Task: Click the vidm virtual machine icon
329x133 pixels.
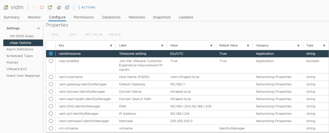Action: (6, 7)
